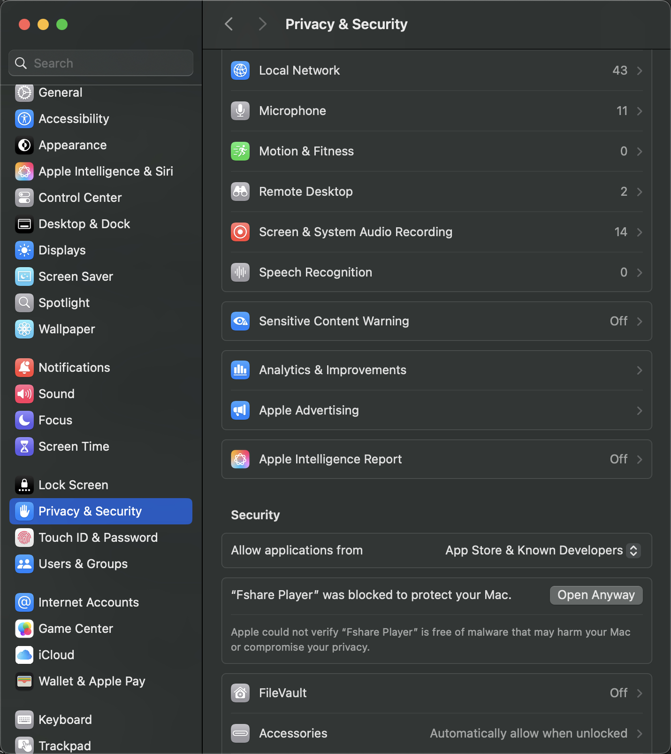Select iCloud in the sidebar

[x=101, y=655]
